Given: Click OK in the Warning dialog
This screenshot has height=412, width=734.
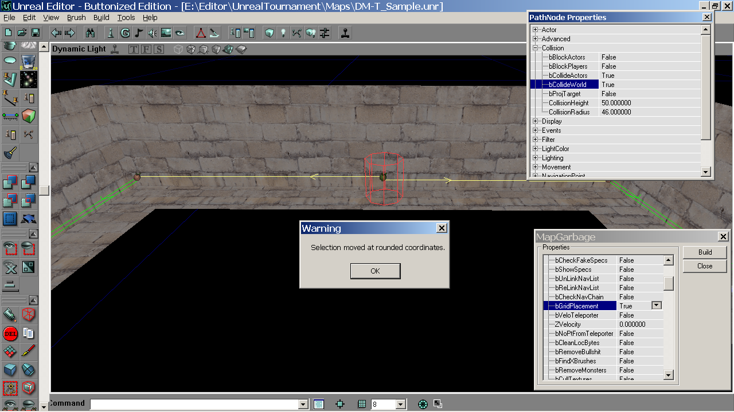Looking at the screenshot, I should point(375,271).
